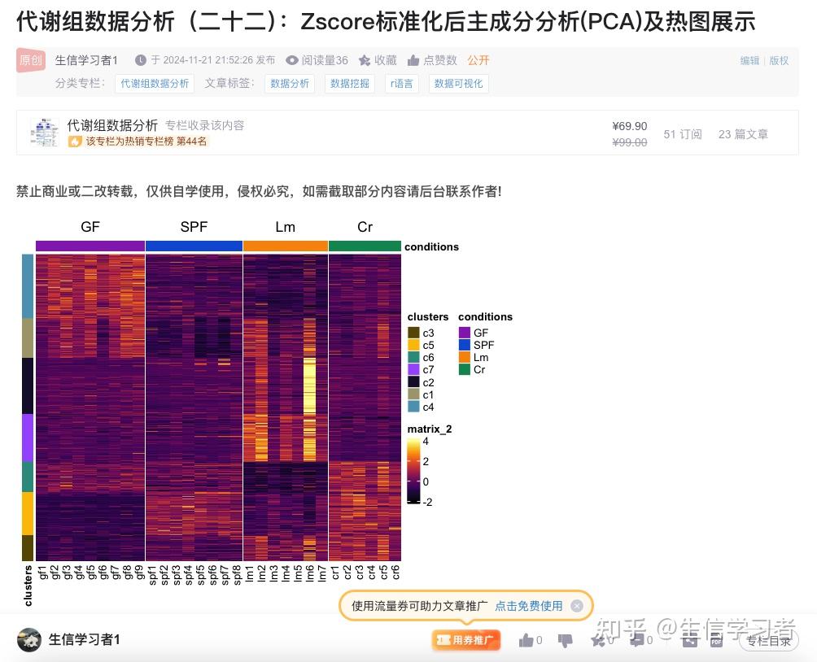Click the matrix_2 color scale legend

pyautogui.click(x=415, y=472)
